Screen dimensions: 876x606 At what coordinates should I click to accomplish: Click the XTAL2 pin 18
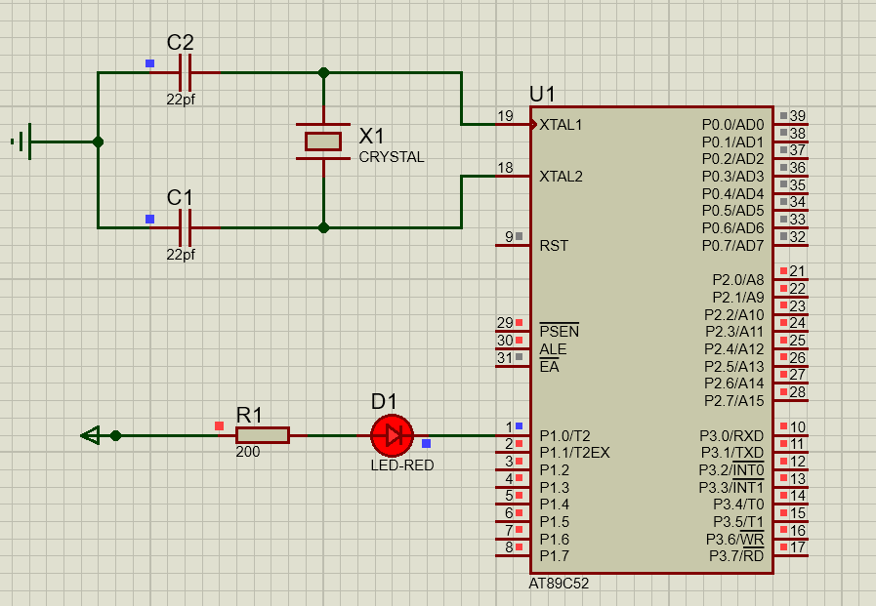(x=513, y=177)
